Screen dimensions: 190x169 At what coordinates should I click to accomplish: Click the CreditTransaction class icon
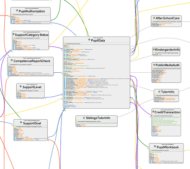(153, 112)
